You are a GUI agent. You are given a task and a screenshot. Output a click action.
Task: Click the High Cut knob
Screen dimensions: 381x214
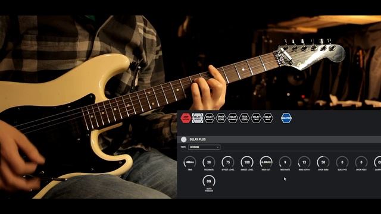click(x=266, y=162)
